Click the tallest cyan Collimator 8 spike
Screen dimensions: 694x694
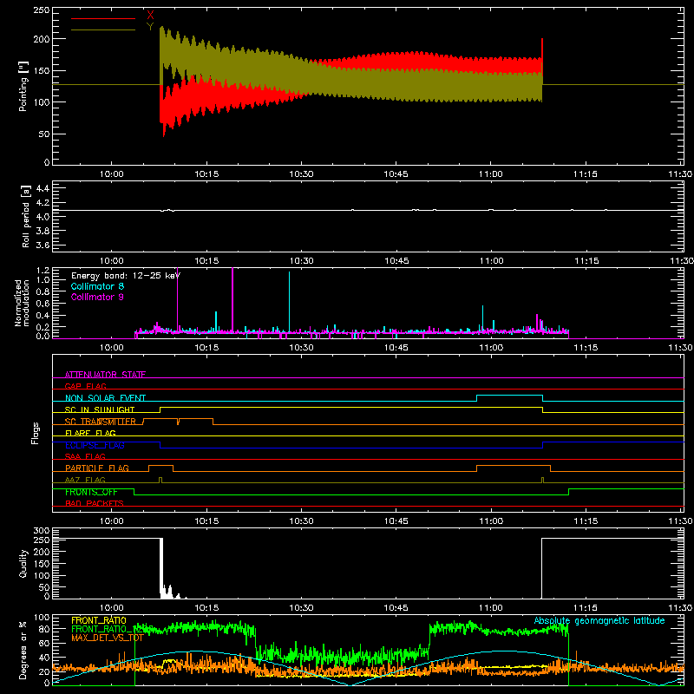point(290,301)
